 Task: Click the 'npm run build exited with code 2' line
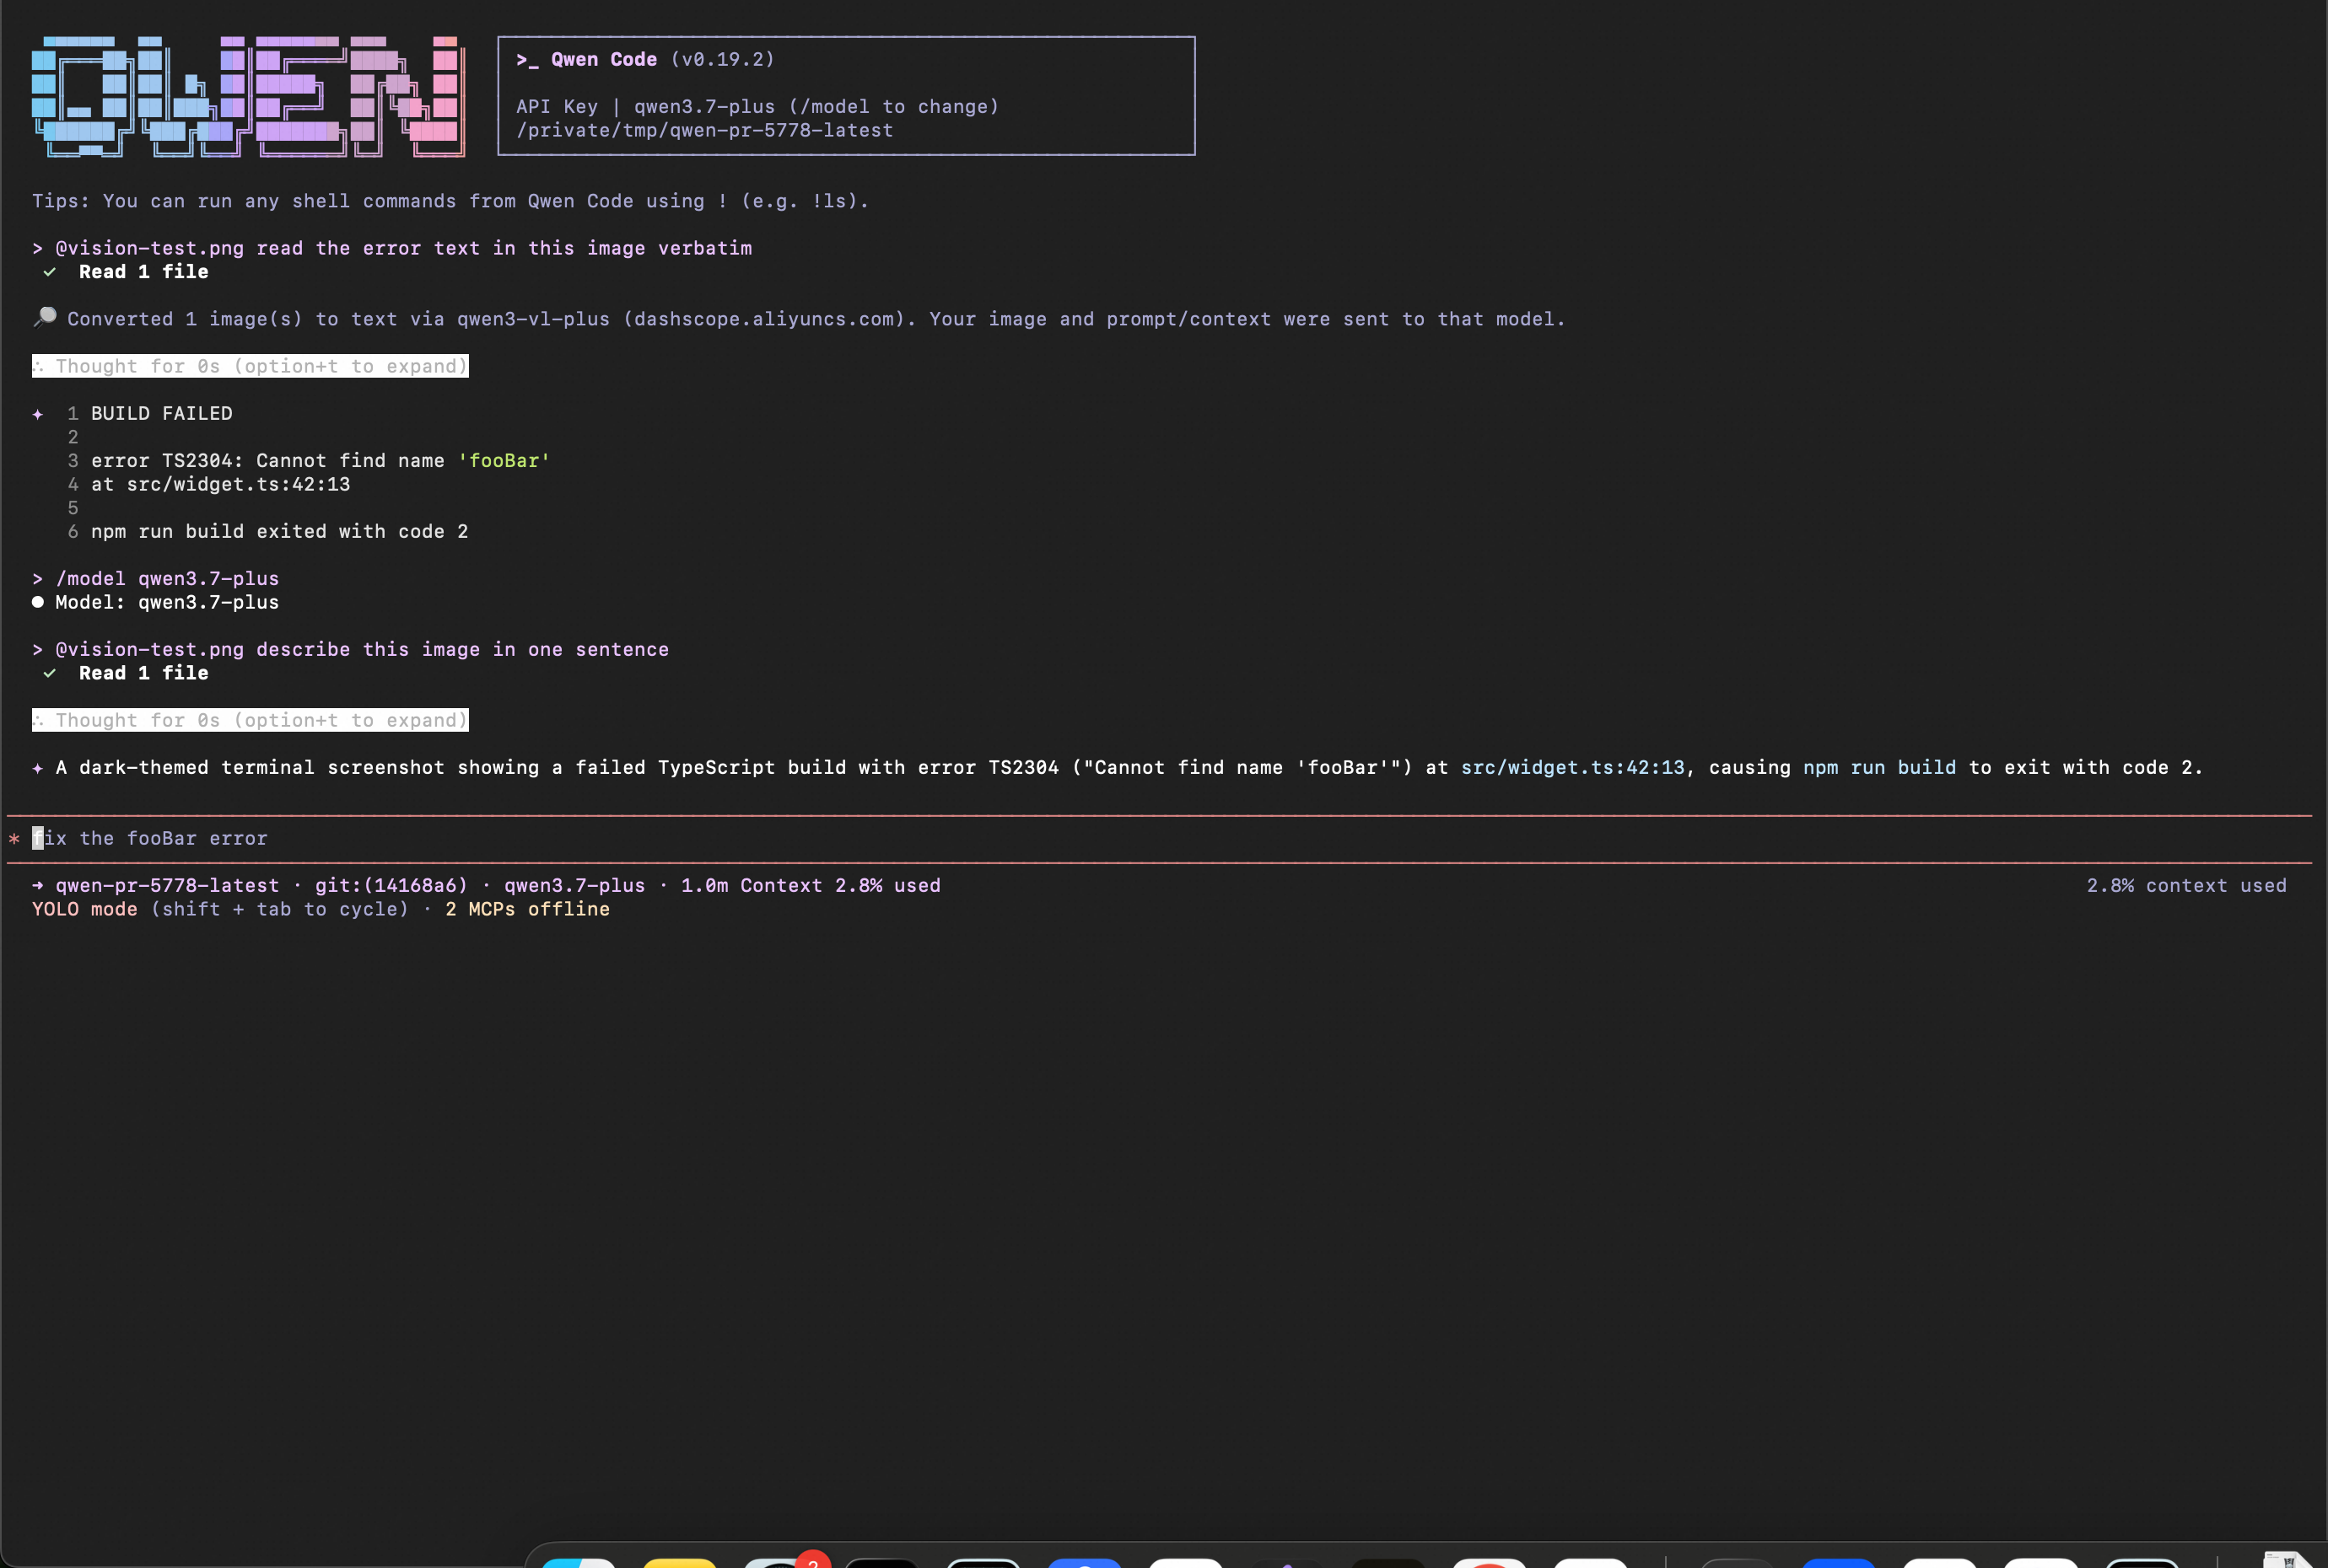coord(279,532)
